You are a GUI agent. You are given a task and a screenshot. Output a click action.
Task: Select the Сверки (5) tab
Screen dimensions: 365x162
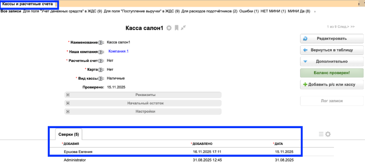[x=69, y=135]
